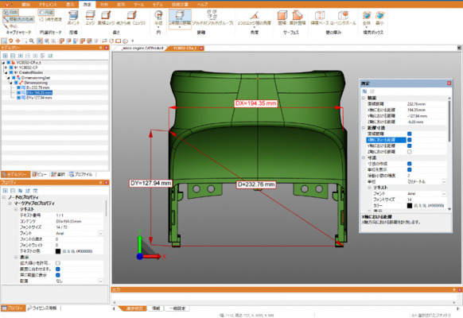
Task: Click the pan cross icon in quick toolbar
Action: [18, 41]
